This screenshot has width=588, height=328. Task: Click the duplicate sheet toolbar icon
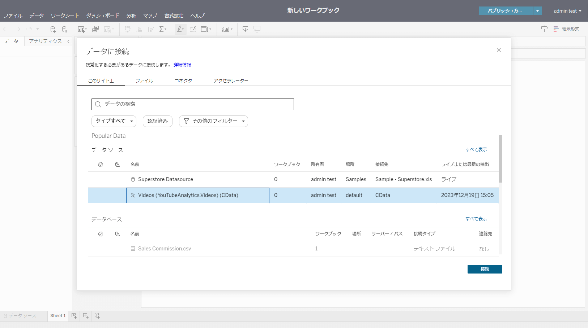[95, 29]
